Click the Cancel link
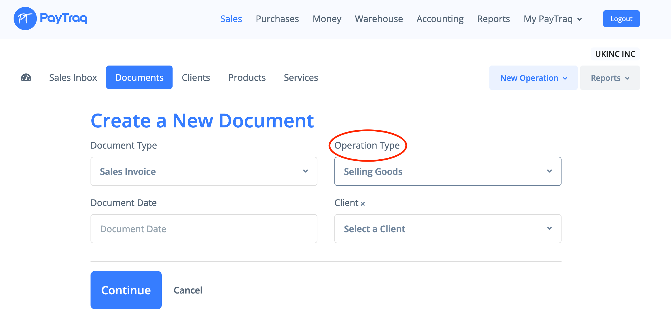 pyautogui.click(x=188, y=290)
